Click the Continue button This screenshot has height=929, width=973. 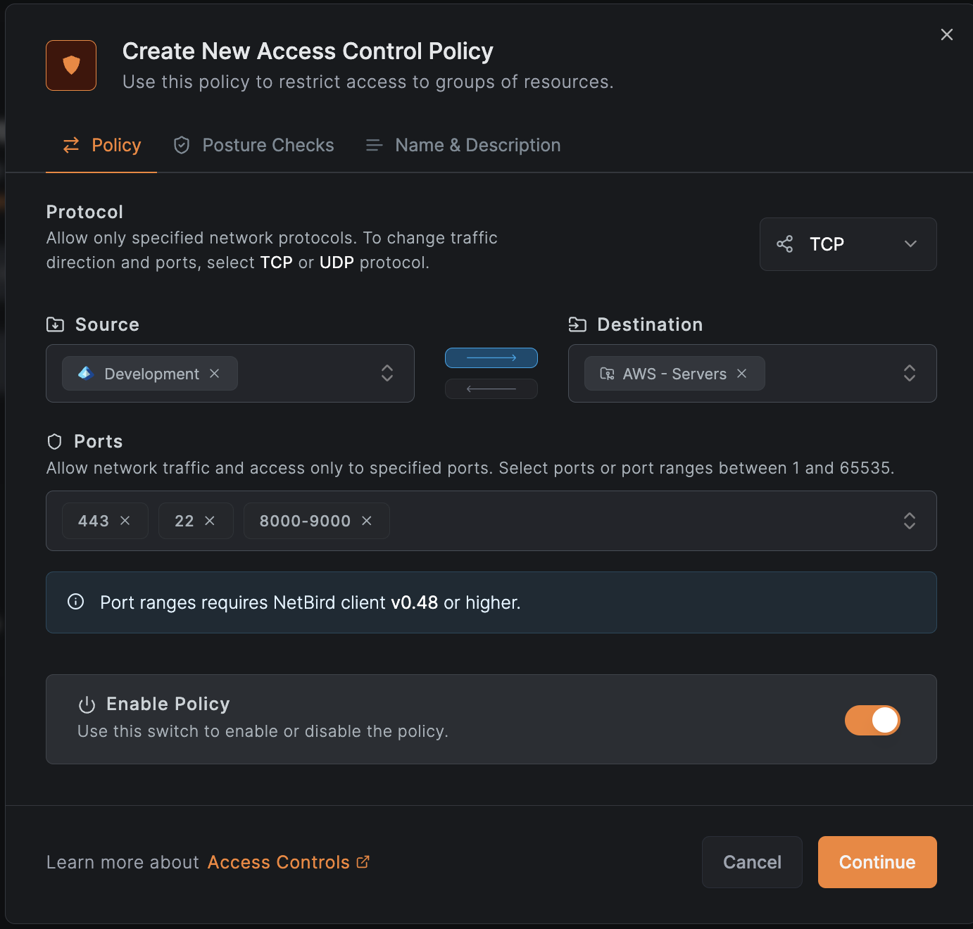pyautogui.click(x=877, y=862)
